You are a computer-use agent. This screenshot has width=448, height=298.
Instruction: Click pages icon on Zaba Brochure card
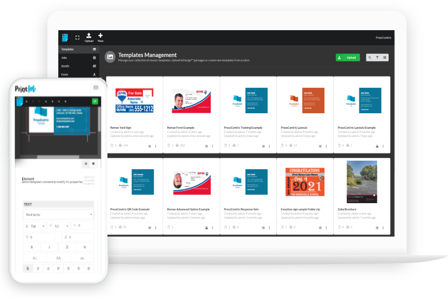click(339, 227)
